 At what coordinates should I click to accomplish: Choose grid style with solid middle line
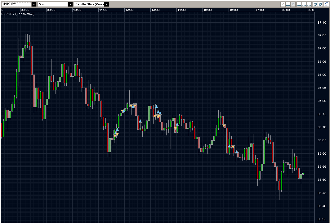[x=304, y=4]
